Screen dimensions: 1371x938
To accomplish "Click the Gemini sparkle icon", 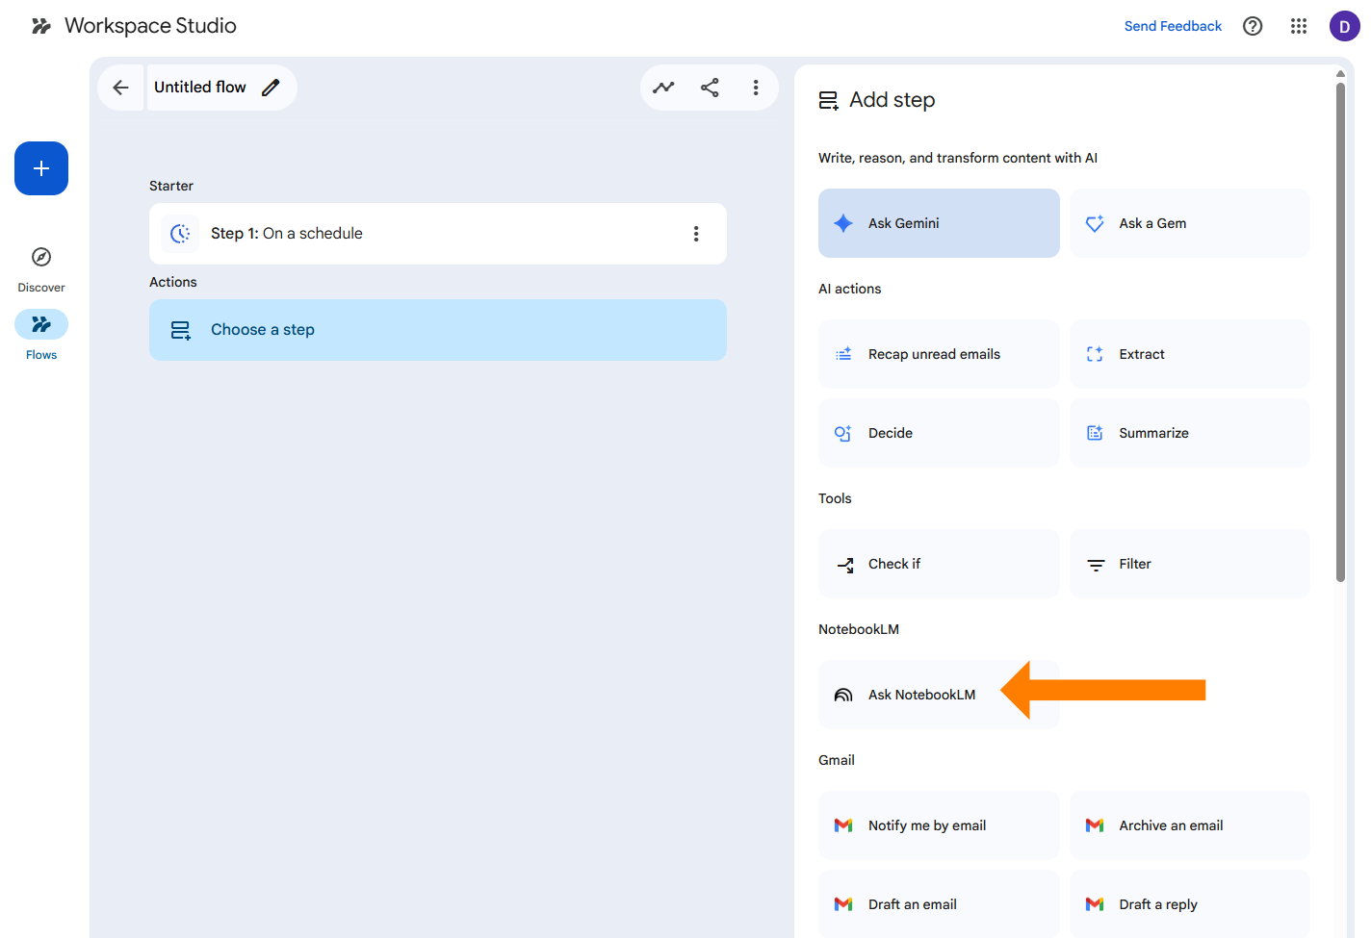I will click(843, 223).
